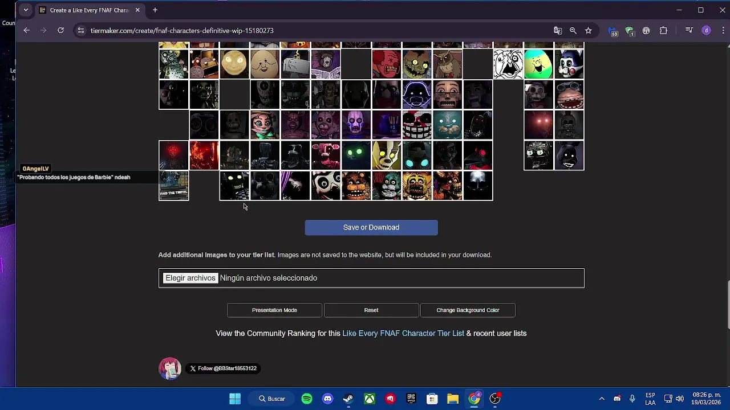Viewport: 730px width, 410px height.
Task: Open the 'Like Every FNAF Character Tier List' link
Action: 403,333
